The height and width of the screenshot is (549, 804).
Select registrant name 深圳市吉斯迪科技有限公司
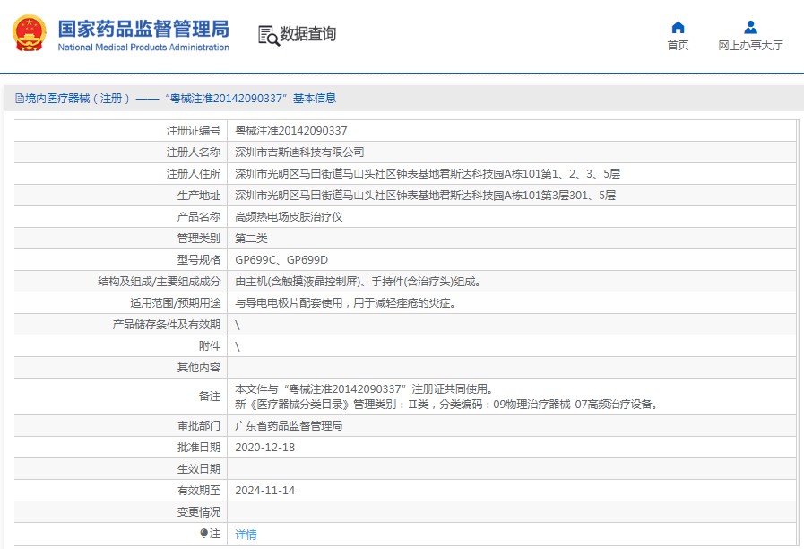[x=299, y=152]
